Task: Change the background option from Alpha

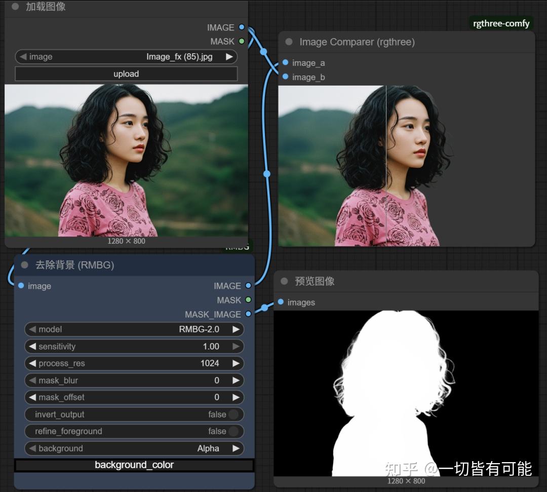Action: (x=134, y=448)
